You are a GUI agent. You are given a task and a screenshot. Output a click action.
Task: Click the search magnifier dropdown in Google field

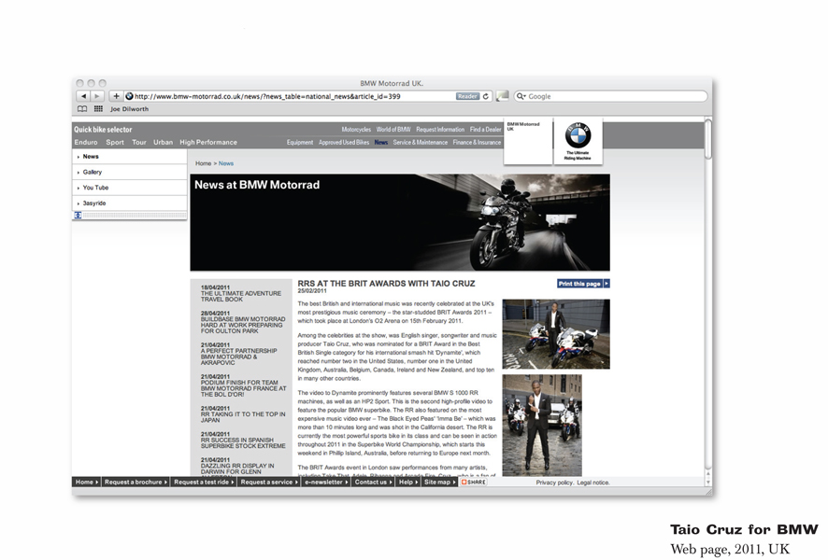[x=521, y=96]
